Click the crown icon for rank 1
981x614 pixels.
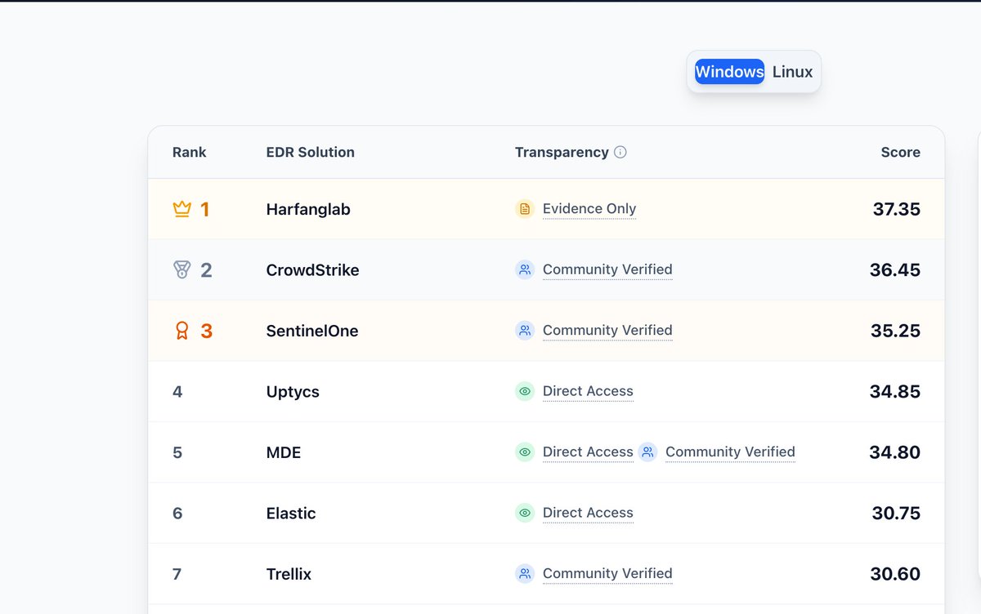click(181, 209)
